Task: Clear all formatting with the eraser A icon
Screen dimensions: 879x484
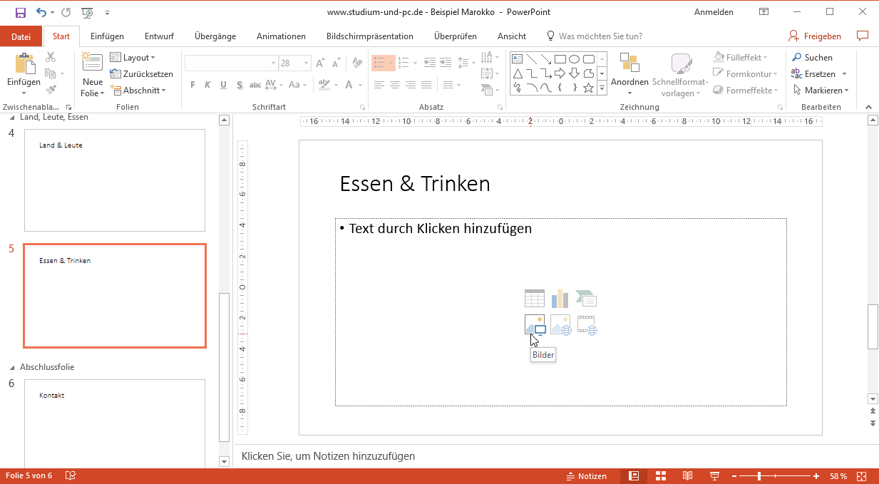Action: [358, 63]
